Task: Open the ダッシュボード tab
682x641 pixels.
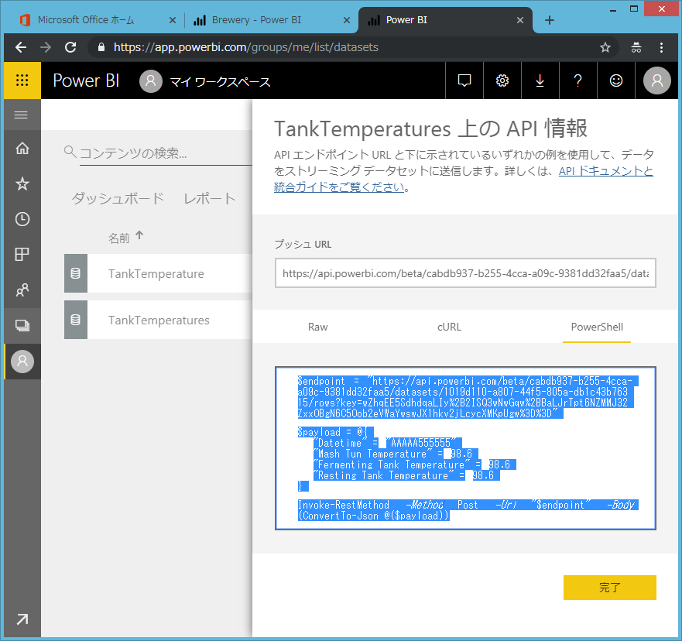Action: (118, 198)
